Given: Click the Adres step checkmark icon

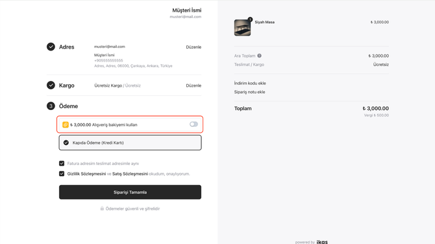Looking at the screenshot, I should pyautogui.click(x=51, y=47).
